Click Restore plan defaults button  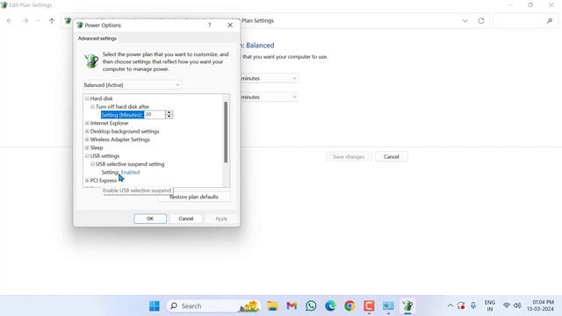[194, 197]
